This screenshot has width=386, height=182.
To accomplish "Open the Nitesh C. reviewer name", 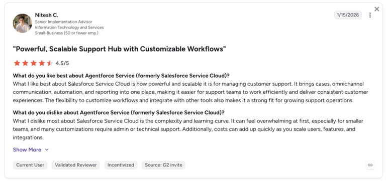I will pos(47,15).
